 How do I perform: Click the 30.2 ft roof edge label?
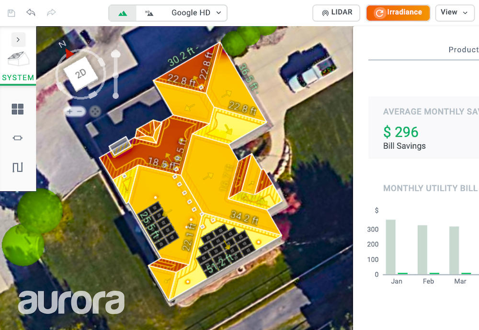(182, 56)
